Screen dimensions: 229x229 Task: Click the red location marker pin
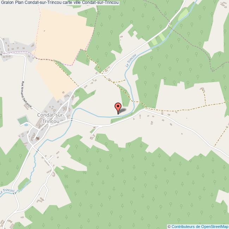click(118, 108)
